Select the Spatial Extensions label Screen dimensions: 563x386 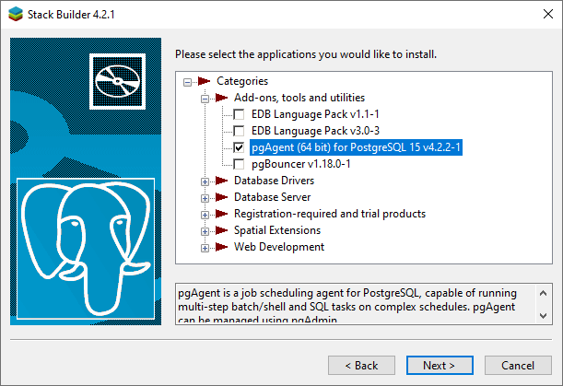click(x=277, y=230)
